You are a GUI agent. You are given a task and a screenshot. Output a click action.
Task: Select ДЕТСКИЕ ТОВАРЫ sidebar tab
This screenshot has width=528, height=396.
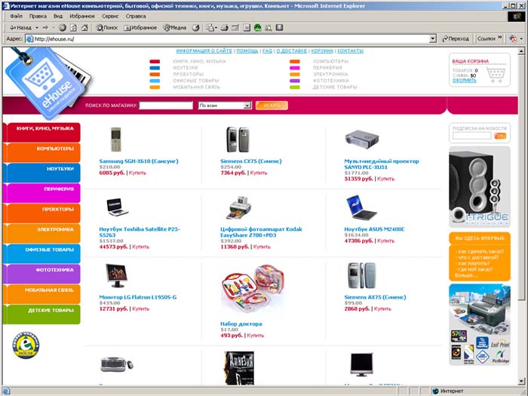point(41,315)
